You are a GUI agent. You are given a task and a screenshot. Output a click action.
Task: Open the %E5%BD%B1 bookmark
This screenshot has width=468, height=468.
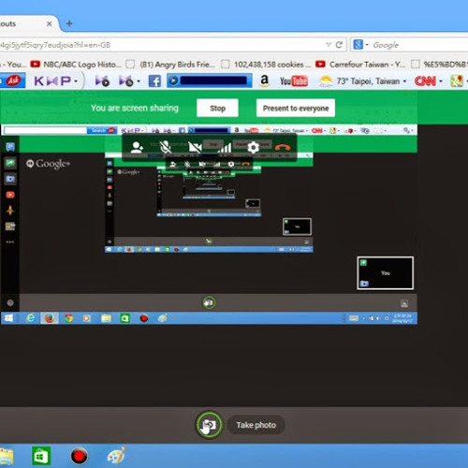[439, 65]
